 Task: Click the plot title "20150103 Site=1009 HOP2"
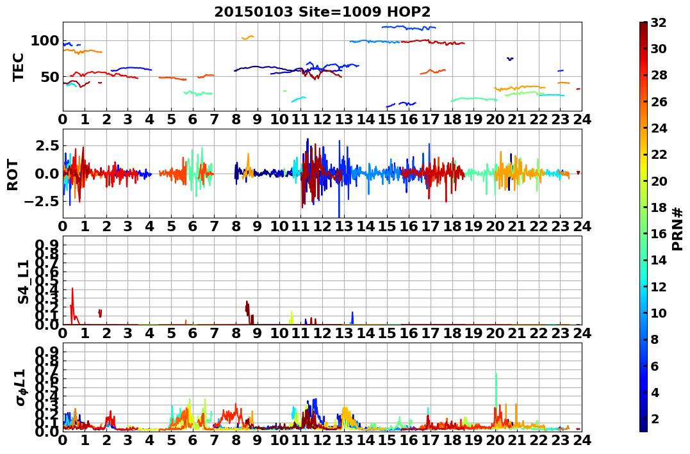pyautogui.click(x=322, y=12)
